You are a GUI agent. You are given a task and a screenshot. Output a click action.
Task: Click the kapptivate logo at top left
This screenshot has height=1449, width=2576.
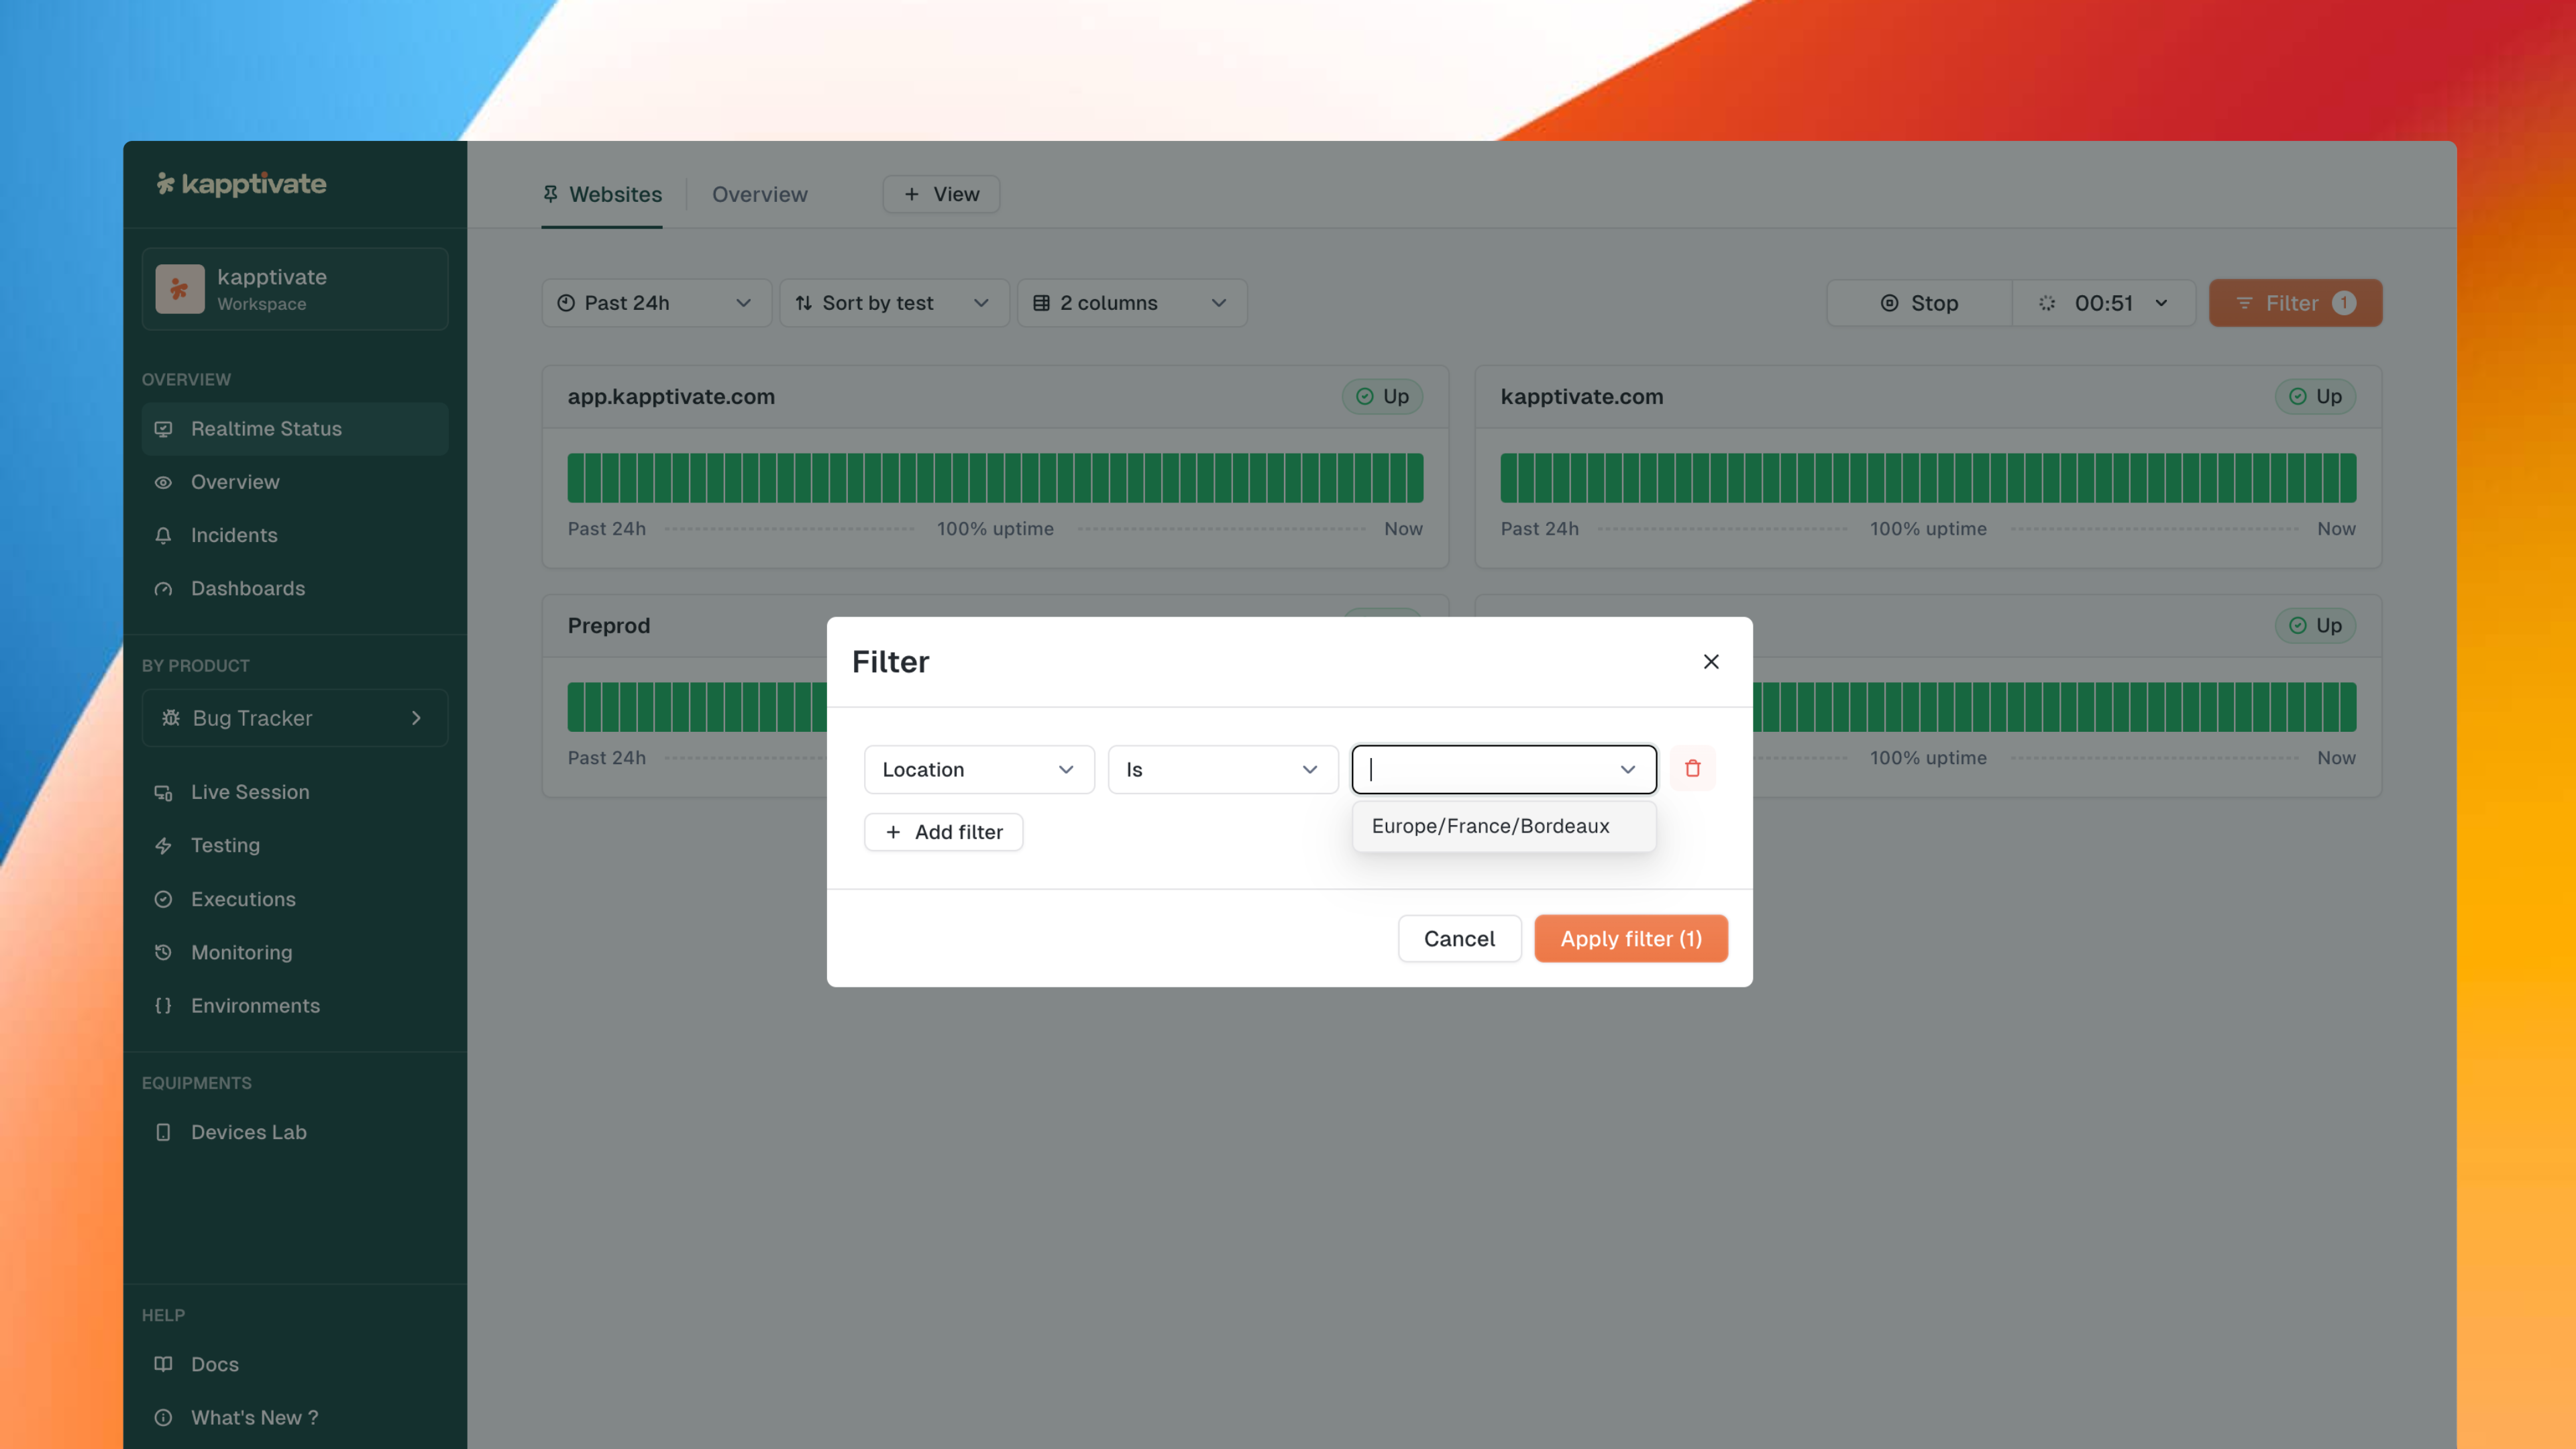[x=241, y=184]
